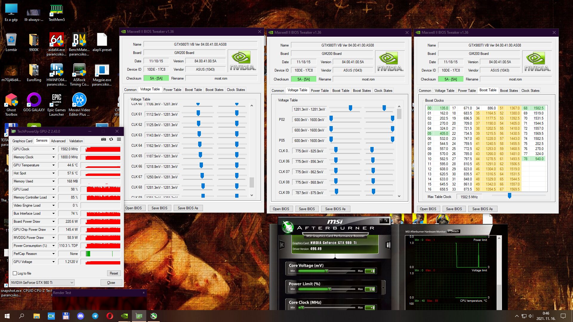Open Common tab in leftmost Tweaker window

[x=130, y=90]
